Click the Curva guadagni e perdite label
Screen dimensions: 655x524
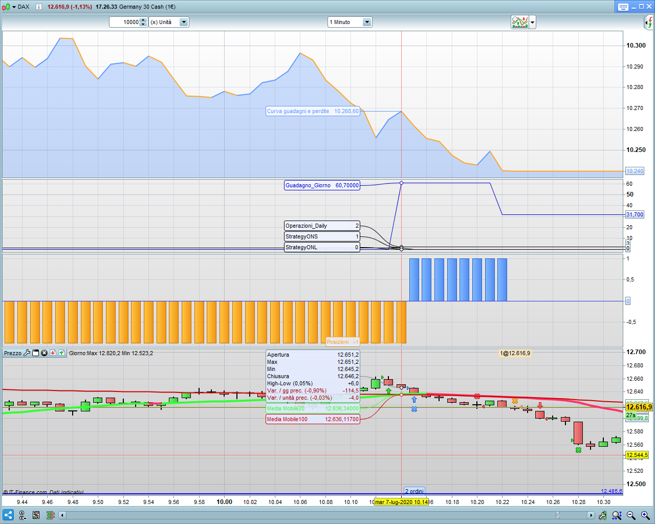(x=313, y=111)
